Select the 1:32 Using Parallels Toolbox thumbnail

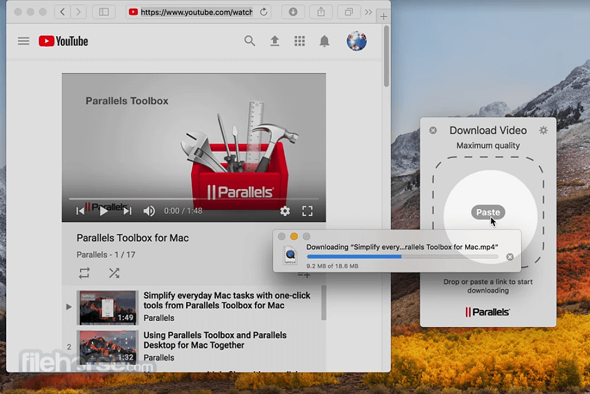[107, 347]
